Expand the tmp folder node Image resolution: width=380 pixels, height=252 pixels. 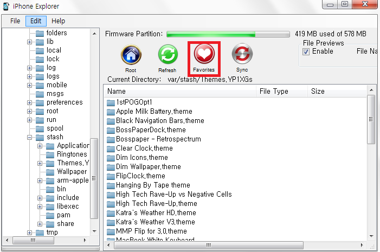tap(29, 233)
